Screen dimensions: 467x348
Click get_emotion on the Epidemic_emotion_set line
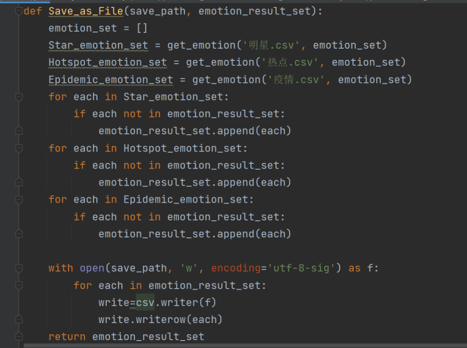[227, 80]
